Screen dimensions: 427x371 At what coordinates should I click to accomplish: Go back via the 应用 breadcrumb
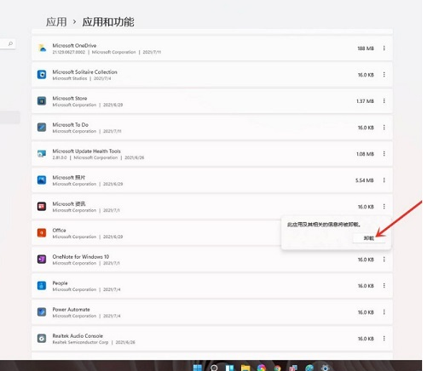[56, 22]
